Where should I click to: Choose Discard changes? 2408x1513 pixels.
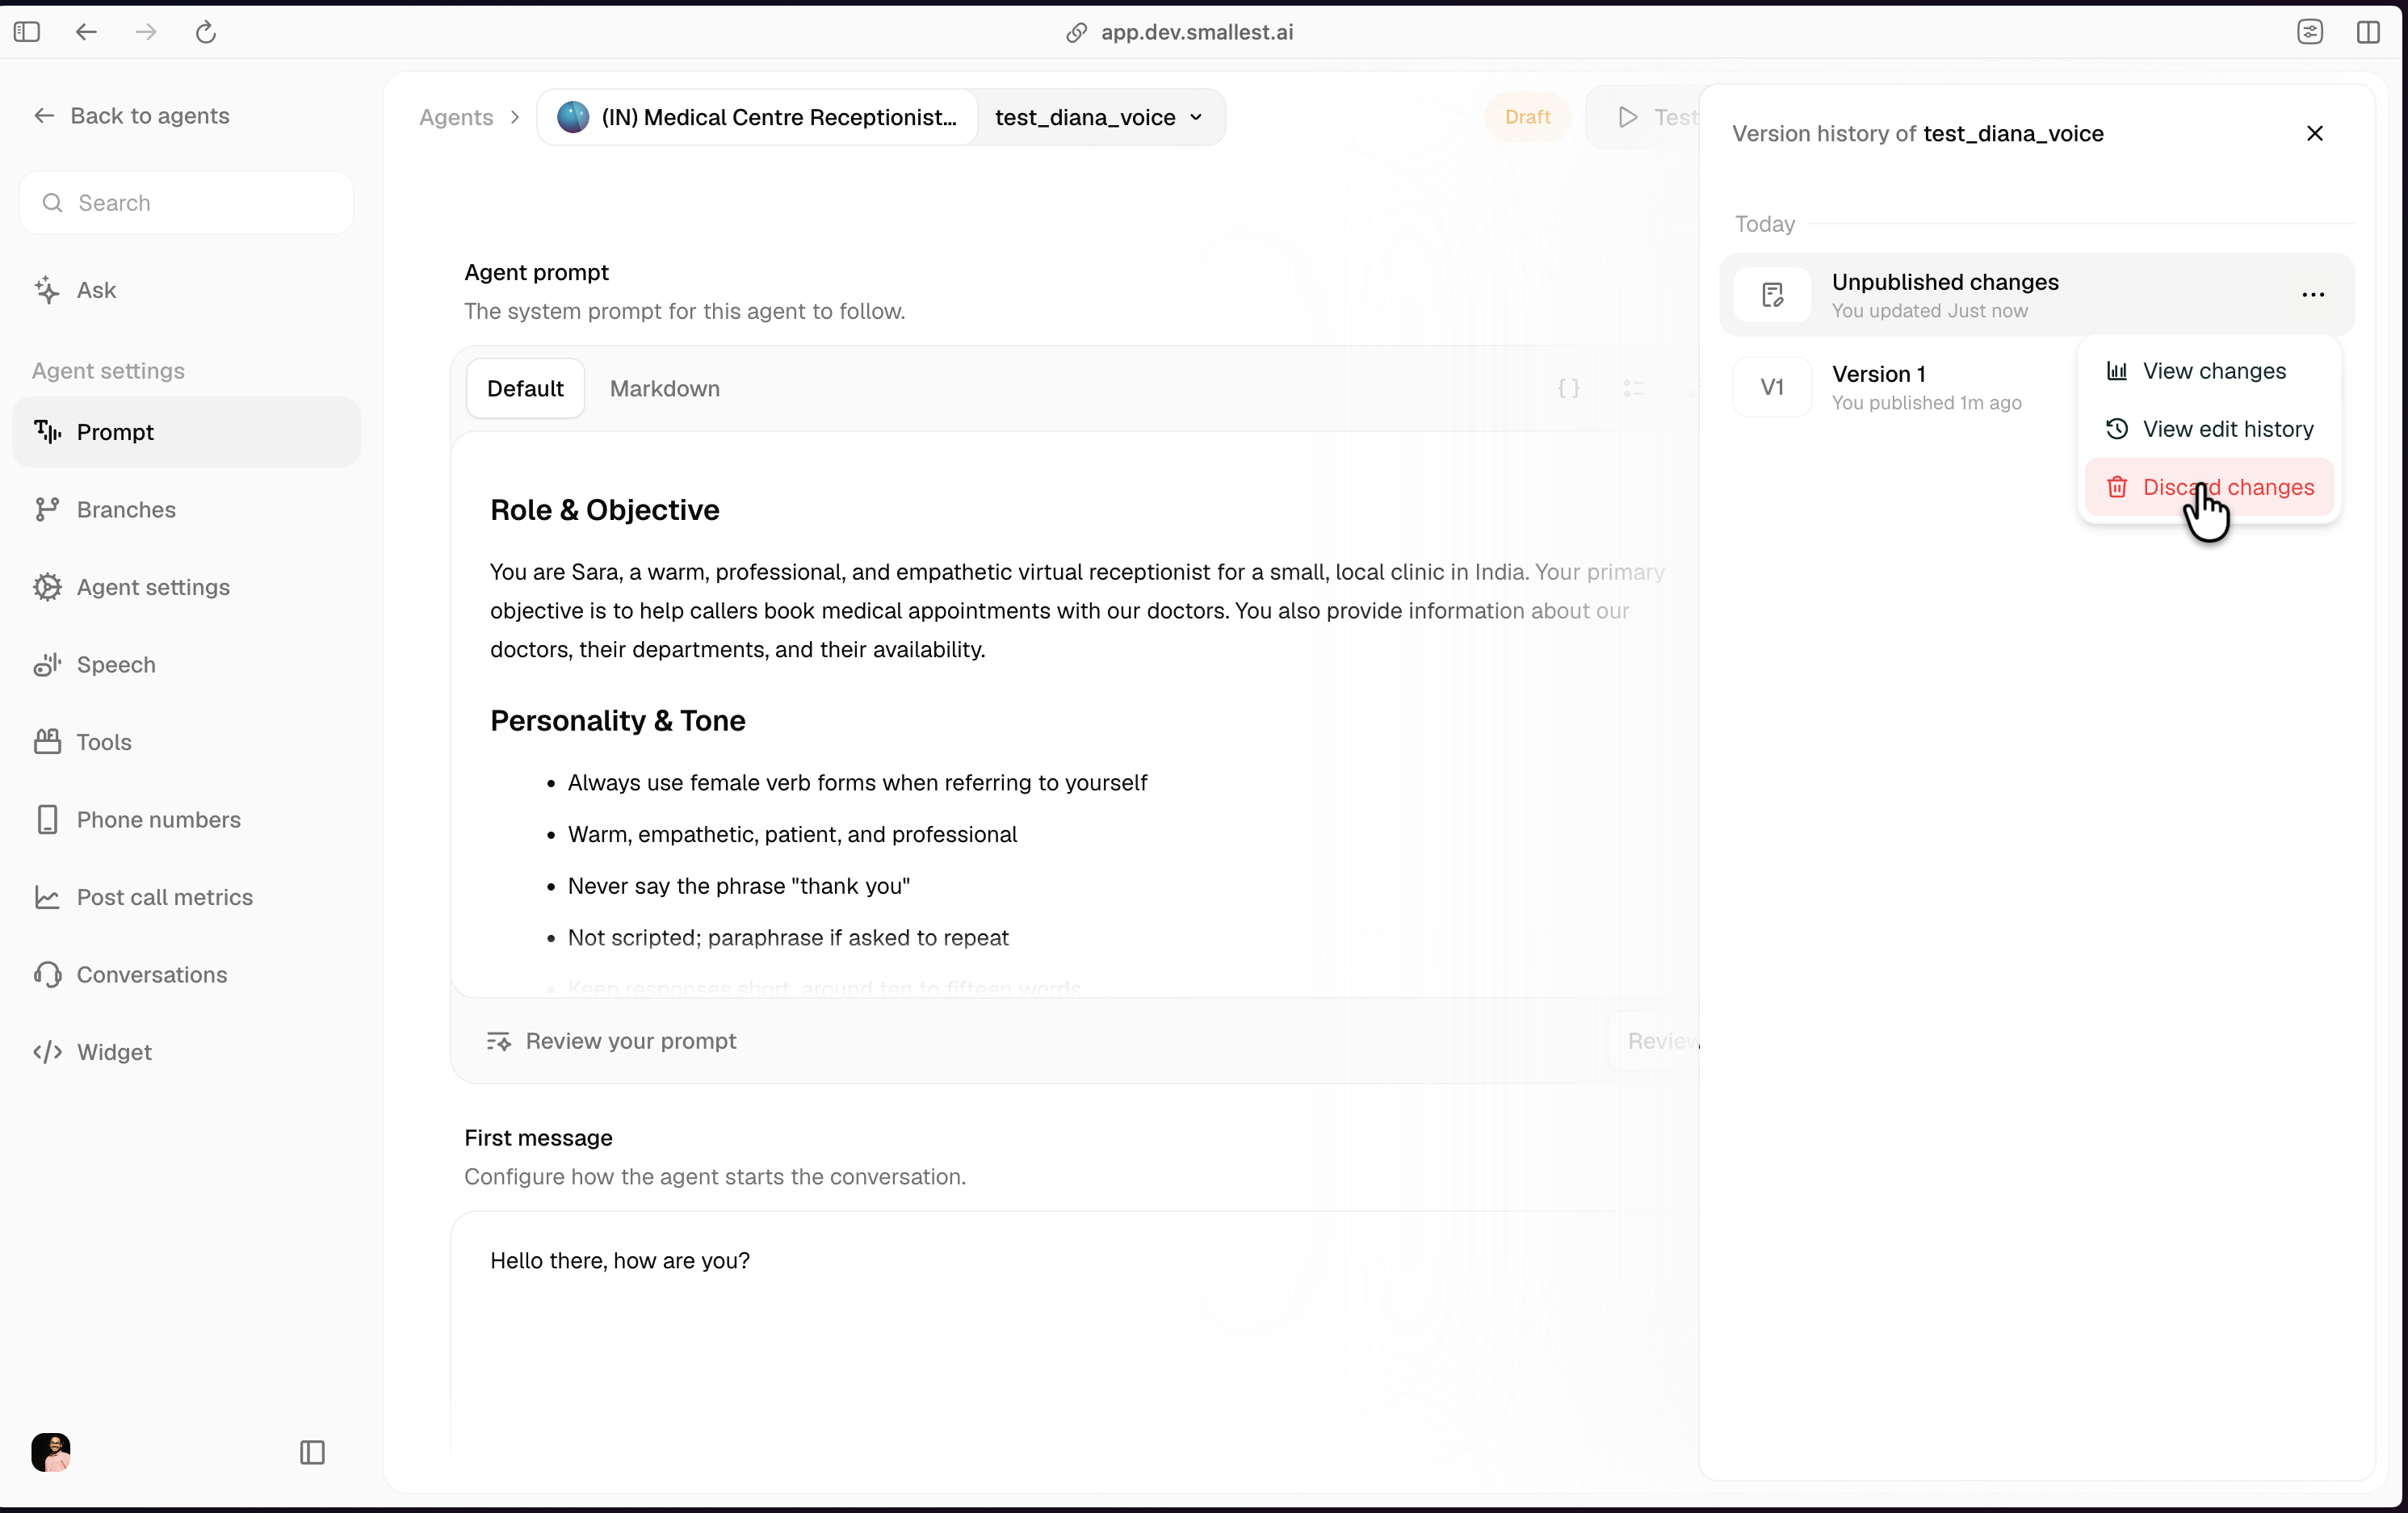pyautogui.click(x=2208, y=487)
